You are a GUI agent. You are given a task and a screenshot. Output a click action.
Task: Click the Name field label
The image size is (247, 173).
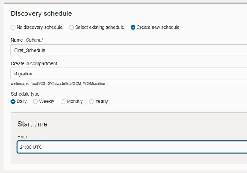pyautogui.click(x=17, y=40)
